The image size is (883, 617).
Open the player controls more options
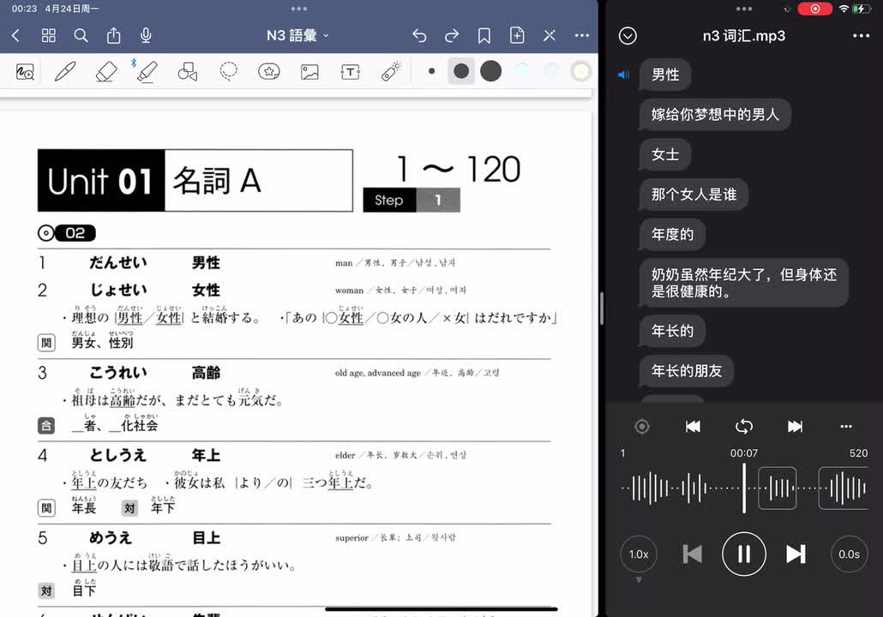click(846, 426)
